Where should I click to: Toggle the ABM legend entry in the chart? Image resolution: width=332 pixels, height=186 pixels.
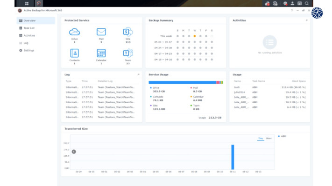click(282, 136)
